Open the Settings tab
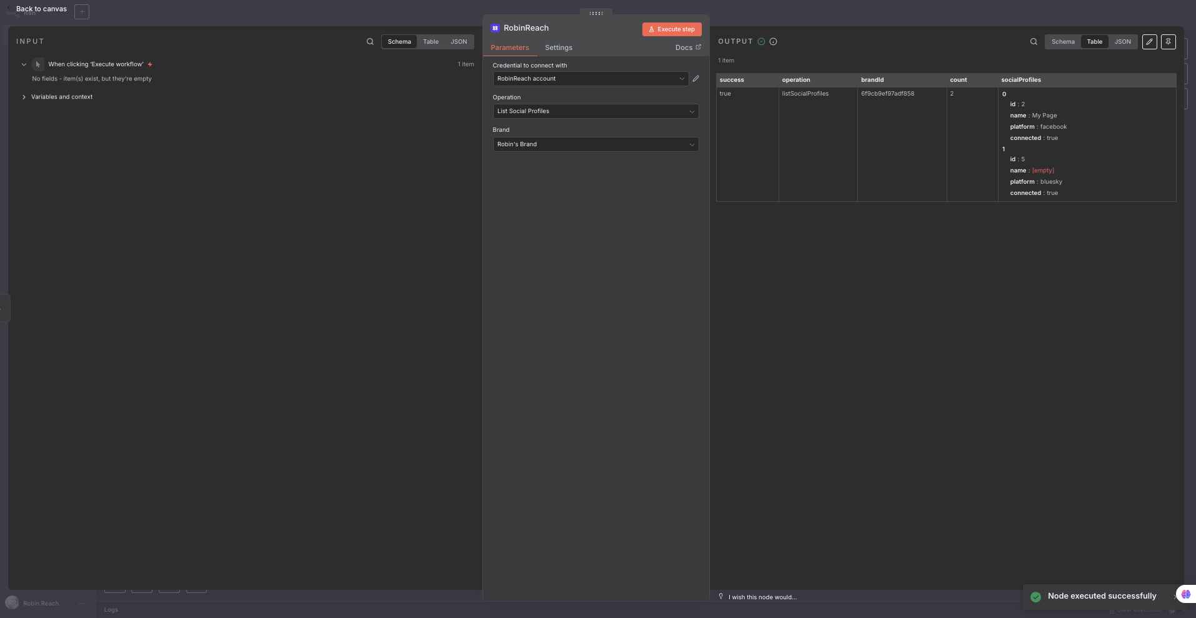This screenshot has width=1196, height=618. pyautogui.click(x=559, y=48)
